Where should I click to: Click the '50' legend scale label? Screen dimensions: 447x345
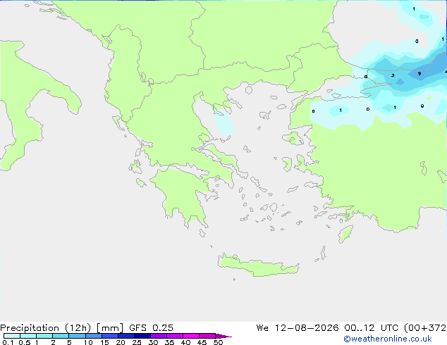pyautogui.click(x=218, y=342)
